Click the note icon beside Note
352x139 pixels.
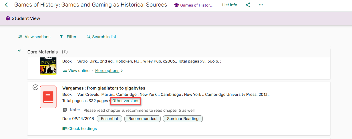click(x=65, y=110)
